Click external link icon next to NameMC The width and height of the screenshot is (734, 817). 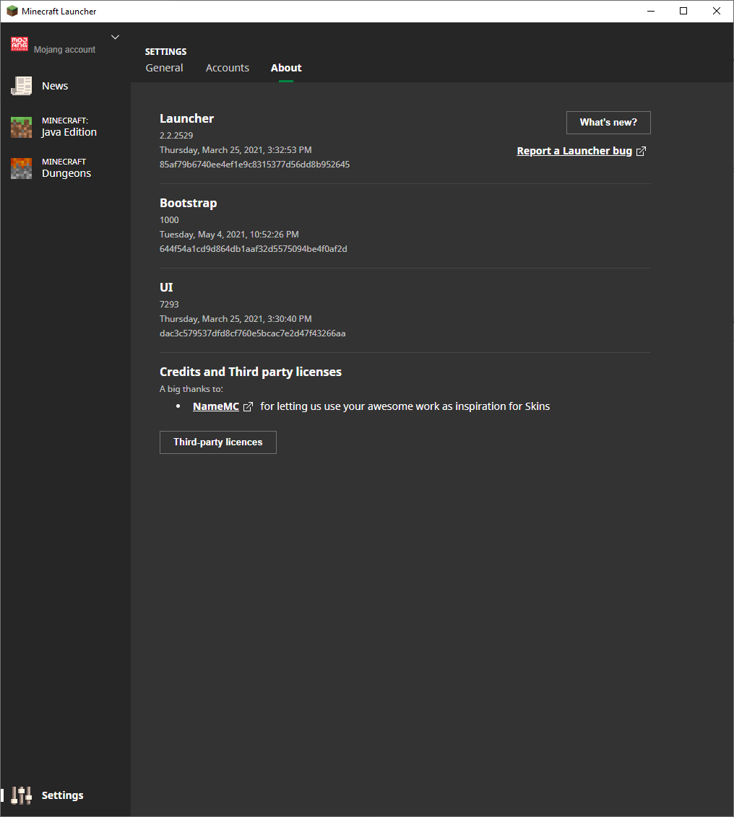click(248, 407)
